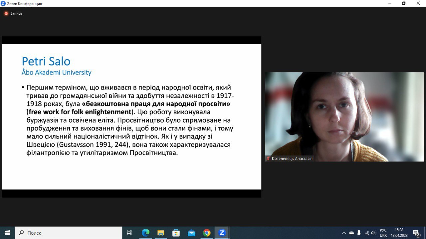Viewport: 426px width, 239px height.
Task: Expand hidden system tray icons chevron
Action: click(344, 233)
